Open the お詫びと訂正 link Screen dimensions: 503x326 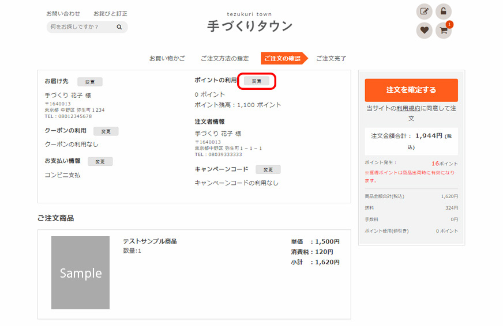(110, 13)
